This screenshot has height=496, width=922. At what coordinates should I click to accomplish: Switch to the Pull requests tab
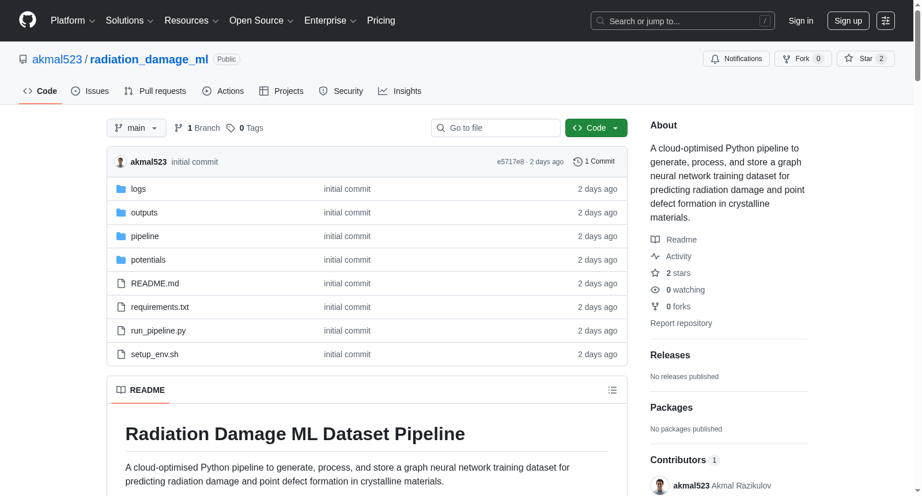point(155,91)
